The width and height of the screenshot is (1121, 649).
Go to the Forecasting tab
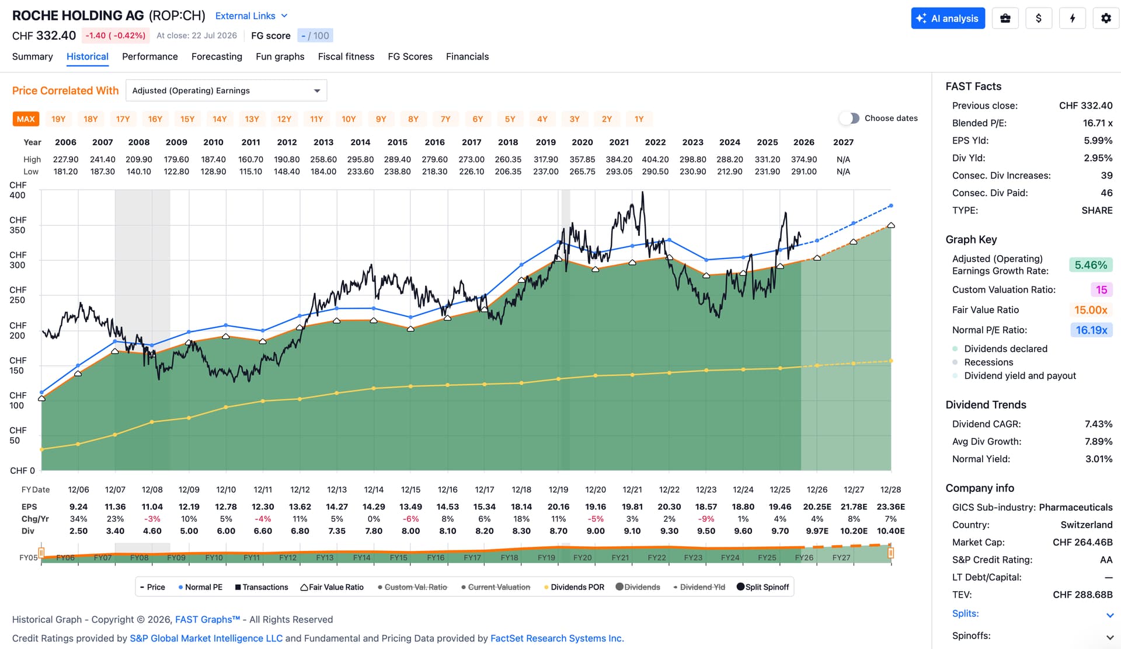point(217,57)
